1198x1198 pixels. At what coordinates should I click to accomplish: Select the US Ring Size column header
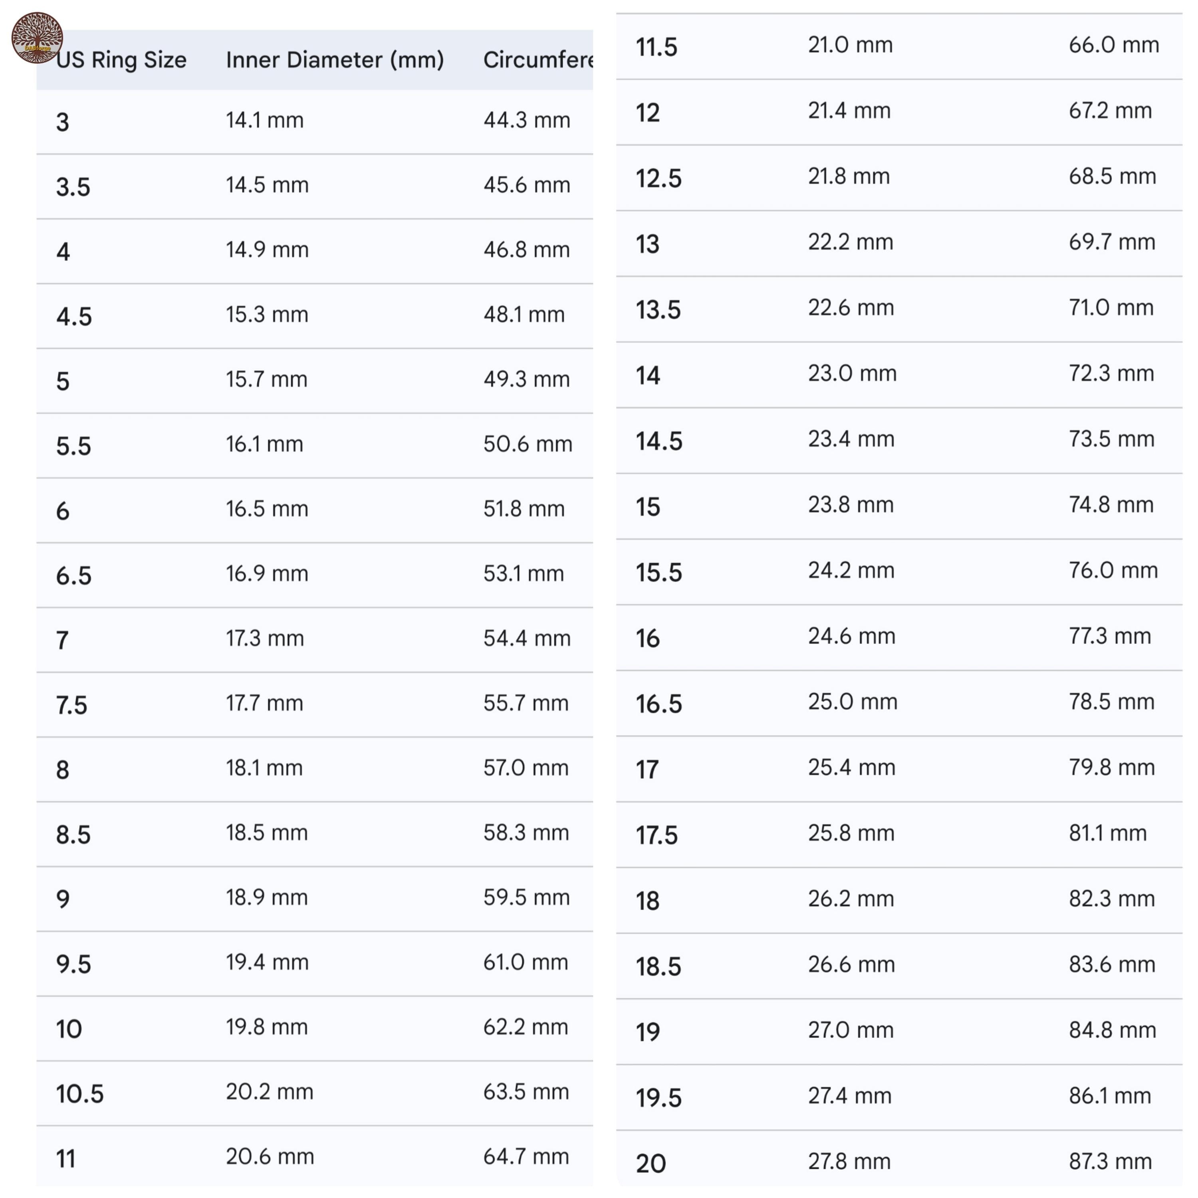point(121,60)
